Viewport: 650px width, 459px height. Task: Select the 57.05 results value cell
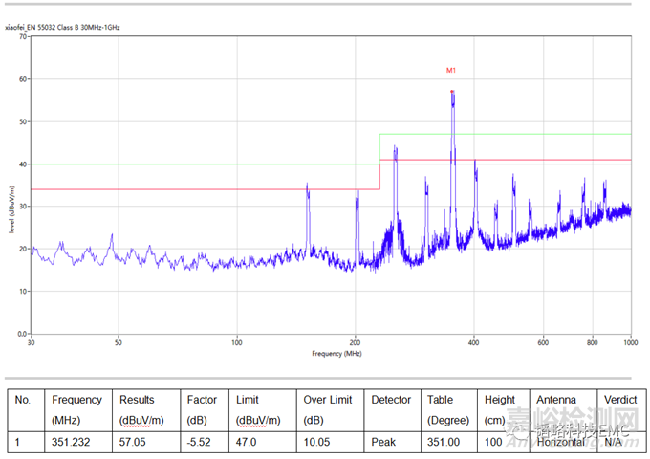pos(133,443)
